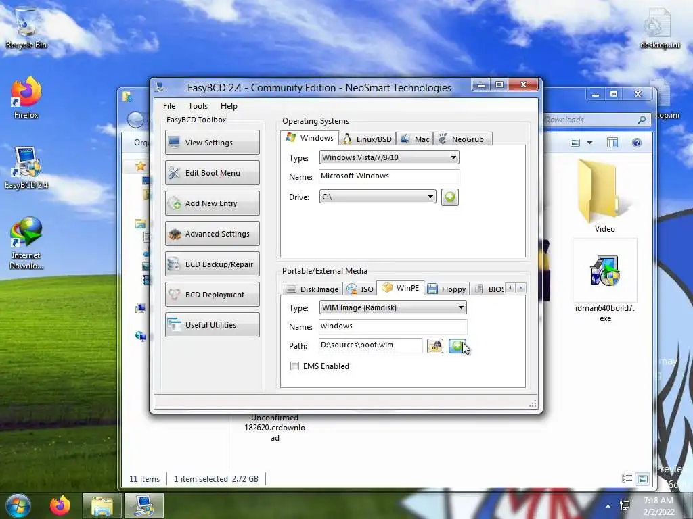Expand the WIM Image (Ramdisk) type dropdown

click(393, 307)
